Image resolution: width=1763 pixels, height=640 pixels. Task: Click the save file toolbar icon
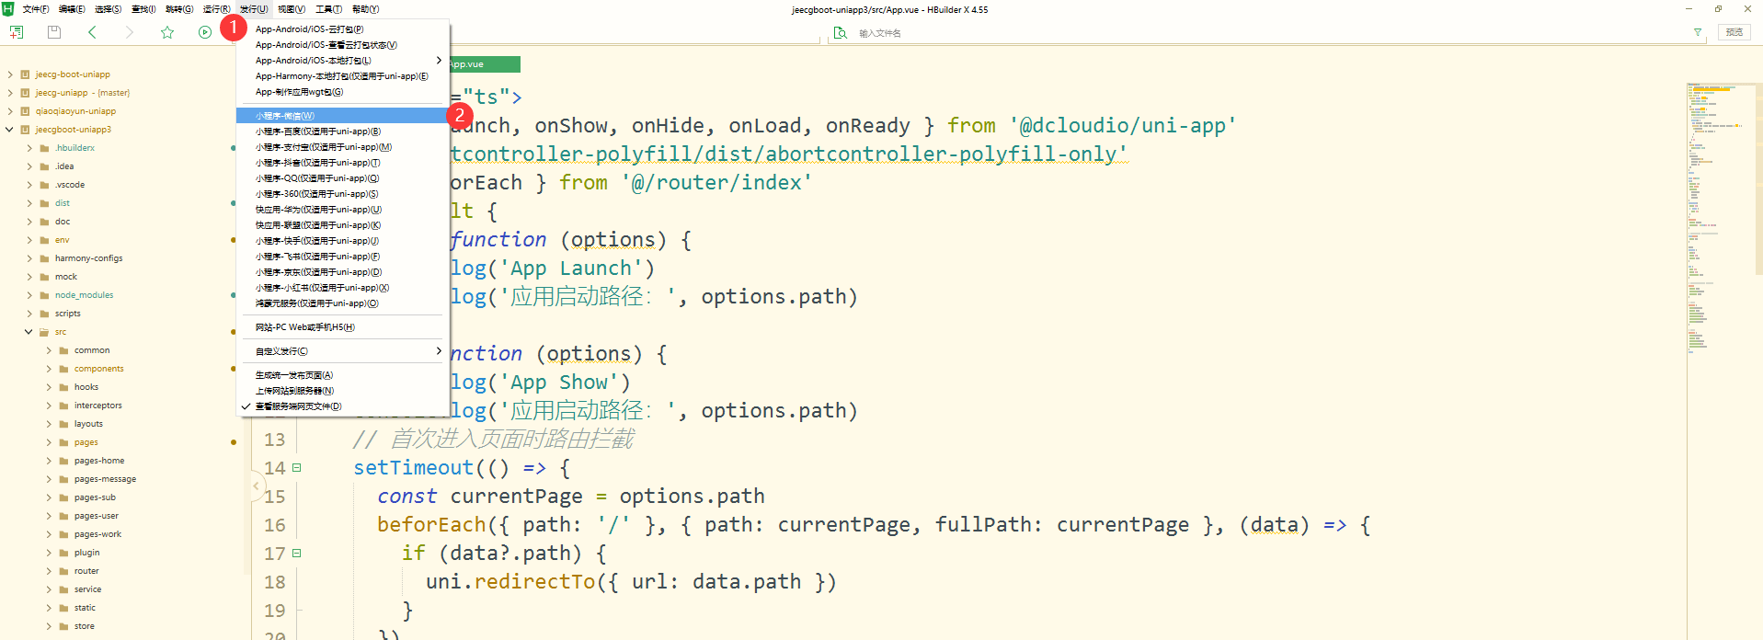(x=54, y=32)
